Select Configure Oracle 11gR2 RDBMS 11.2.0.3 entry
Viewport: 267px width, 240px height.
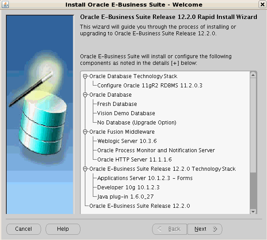point(150,86)
